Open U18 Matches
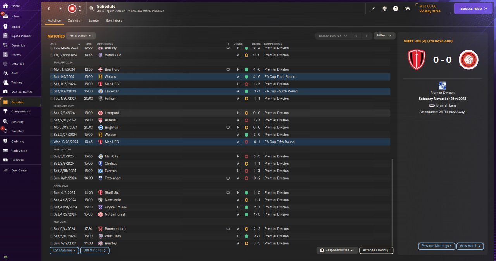The height and width of the screenshot is (261, 496). (x=95, y=251)
